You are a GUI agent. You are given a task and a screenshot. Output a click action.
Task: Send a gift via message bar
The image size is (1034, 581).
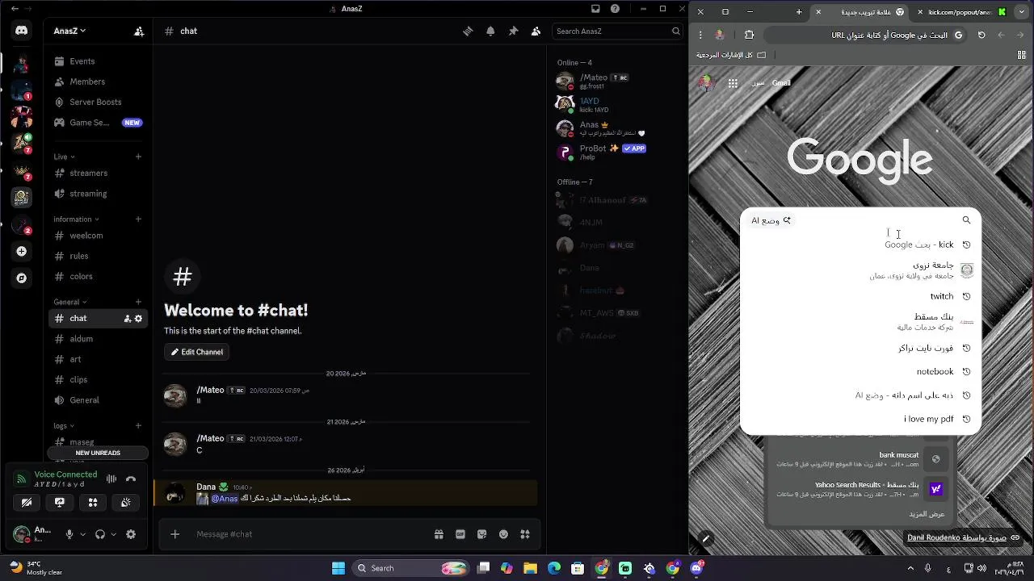coord(439,534)
